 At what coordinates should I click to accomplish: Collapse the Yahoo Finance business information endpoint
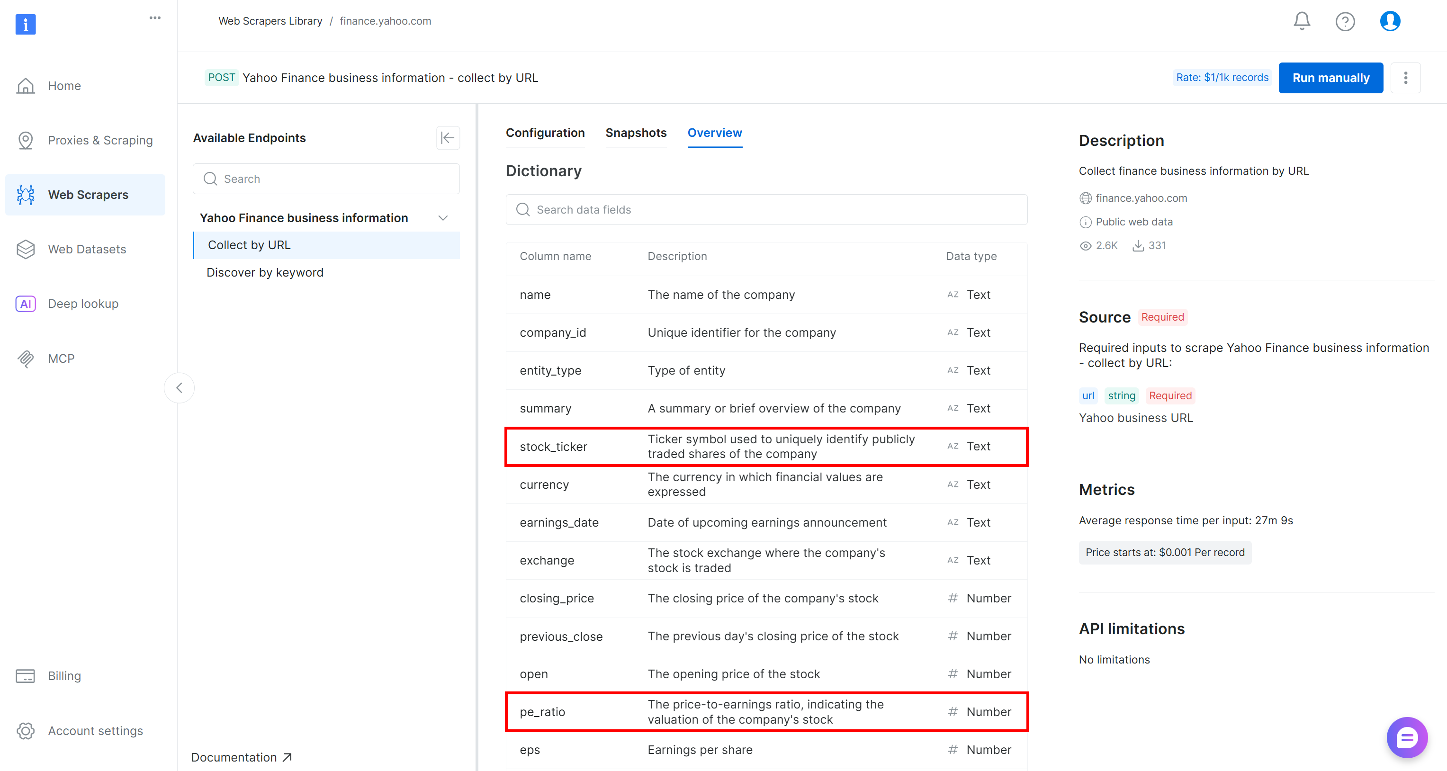click(x=443, y=218)
